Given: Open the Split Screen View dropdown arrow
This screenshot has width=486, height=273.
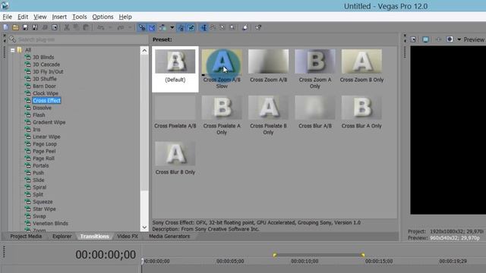Looking at the screenshot, I should tap(459, 39).
